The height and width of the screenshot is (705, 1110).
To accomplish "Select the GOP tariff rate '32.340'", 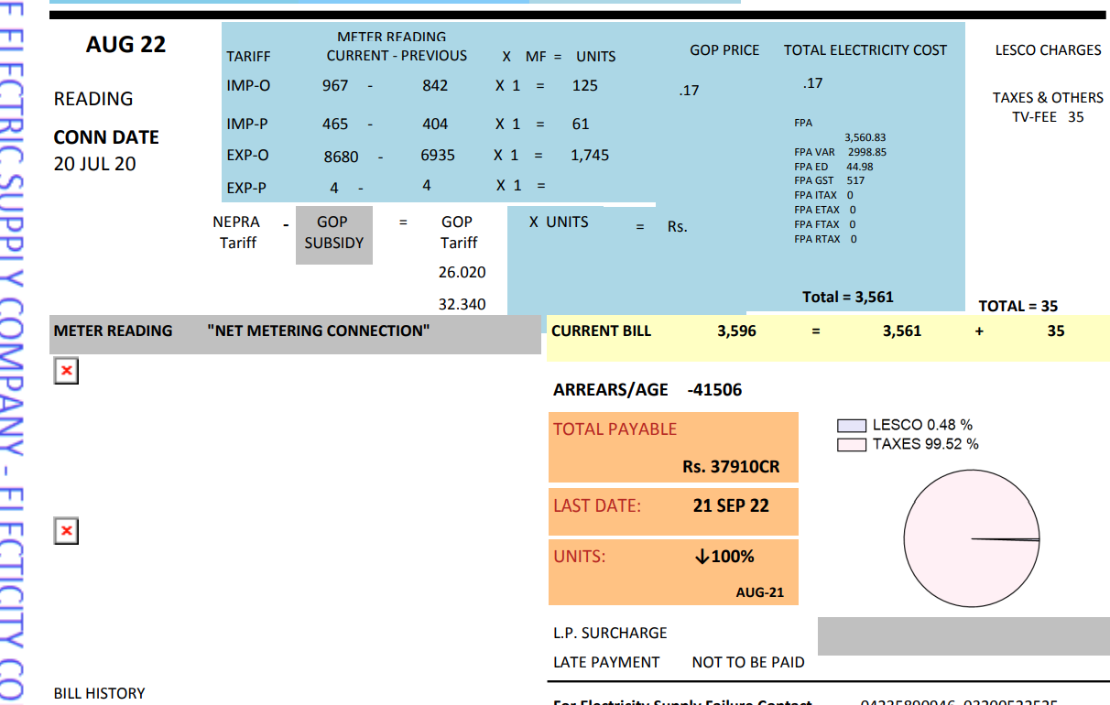I will coord(462,304).
